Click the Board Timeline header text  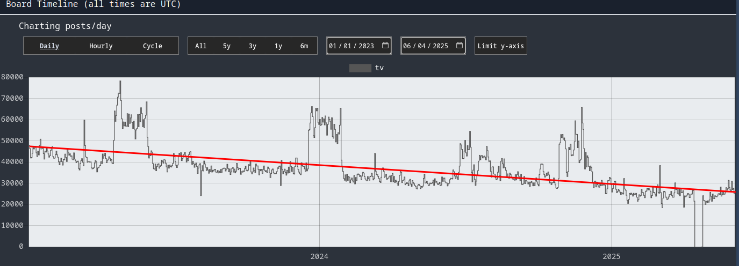pyautogui.click(x=94, y=4)
